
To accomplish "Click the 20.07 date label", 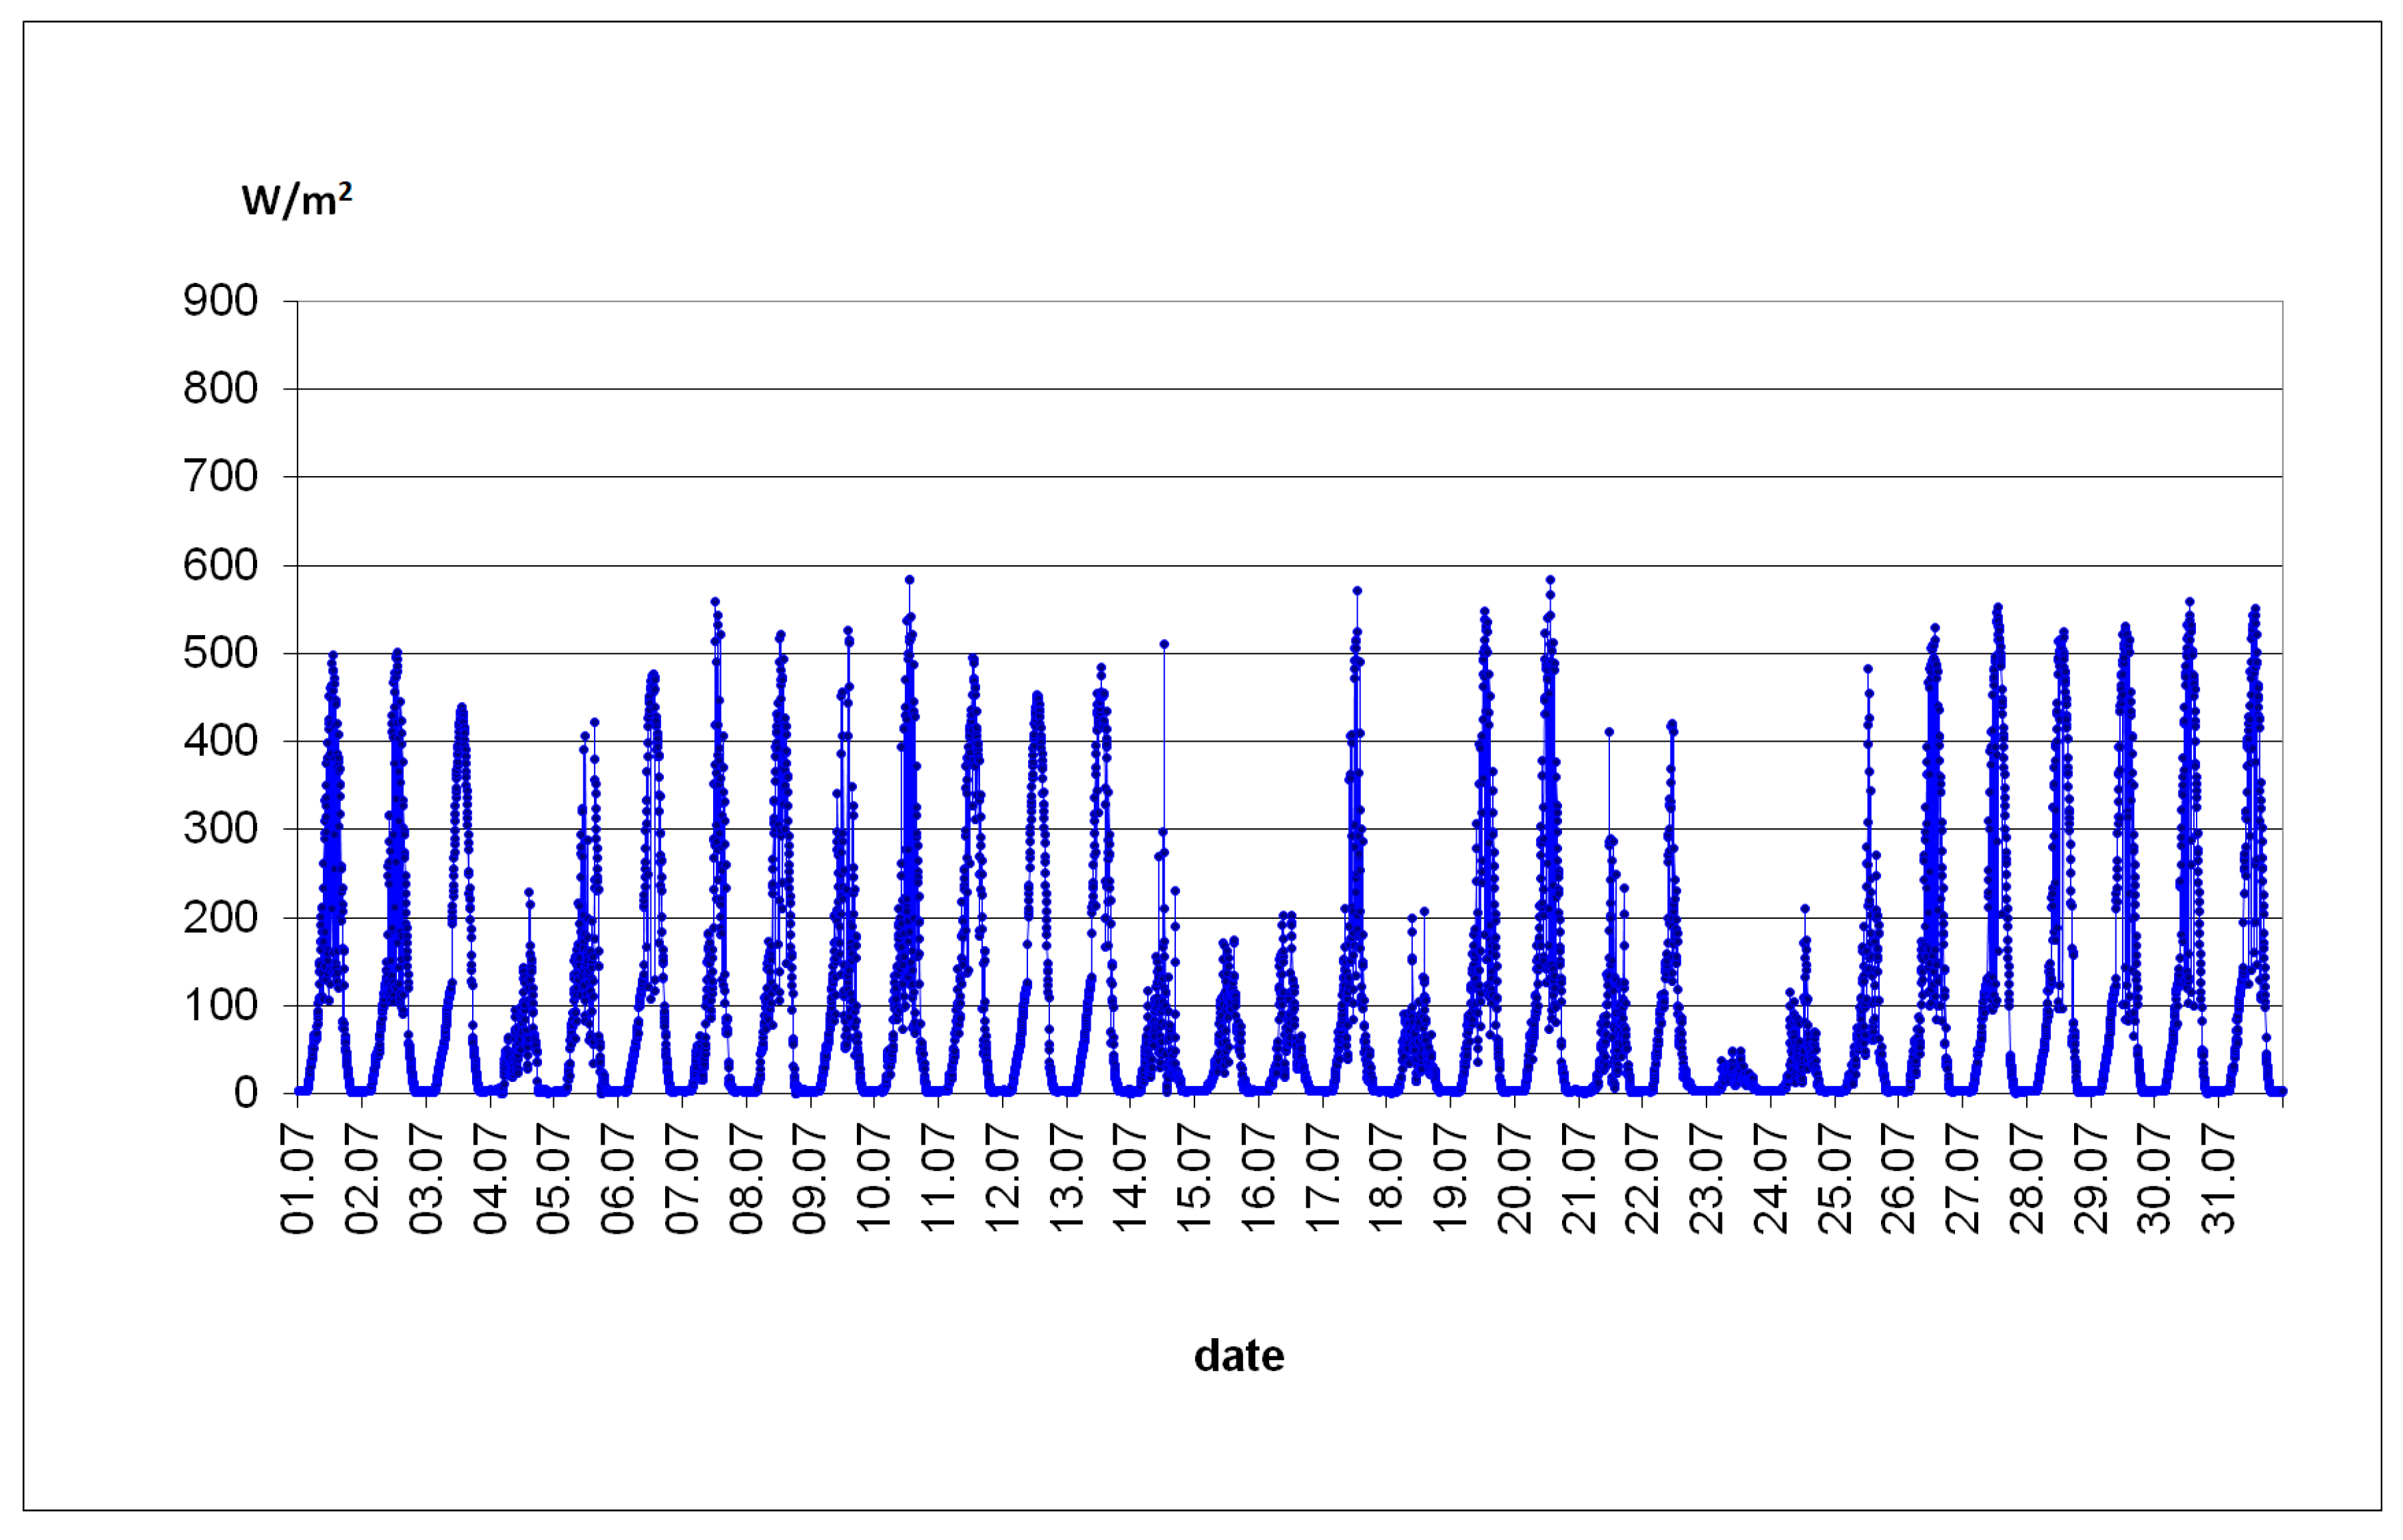I will pos(1515,1178).
